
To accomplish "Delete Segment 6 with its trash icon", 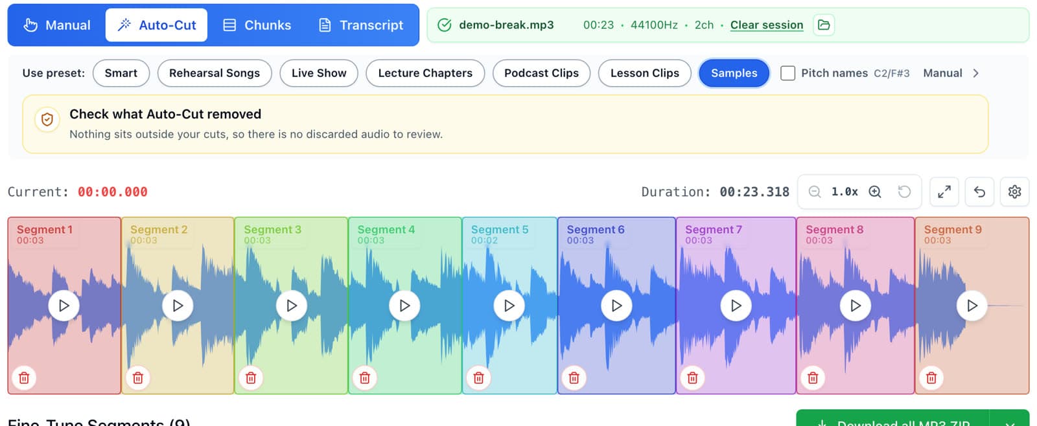I will click(574, 377).
